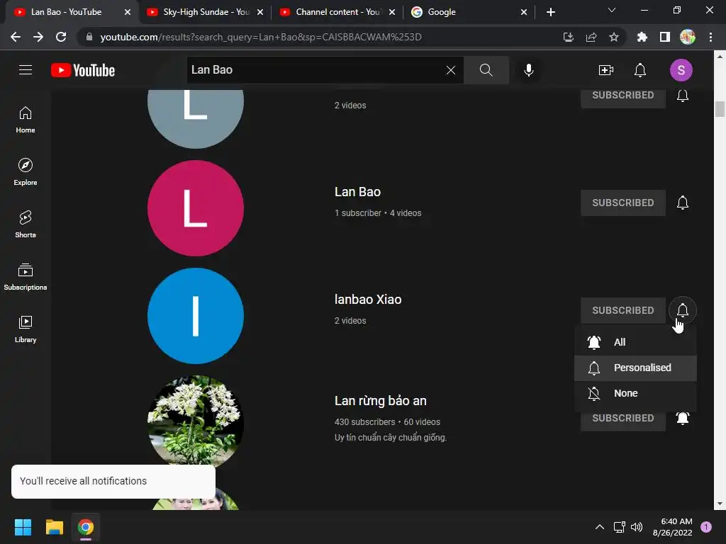Open notification bell for the top channel
The image size is (726, 544).
682,96
